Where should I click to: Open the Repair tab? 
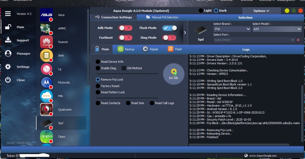150,49
